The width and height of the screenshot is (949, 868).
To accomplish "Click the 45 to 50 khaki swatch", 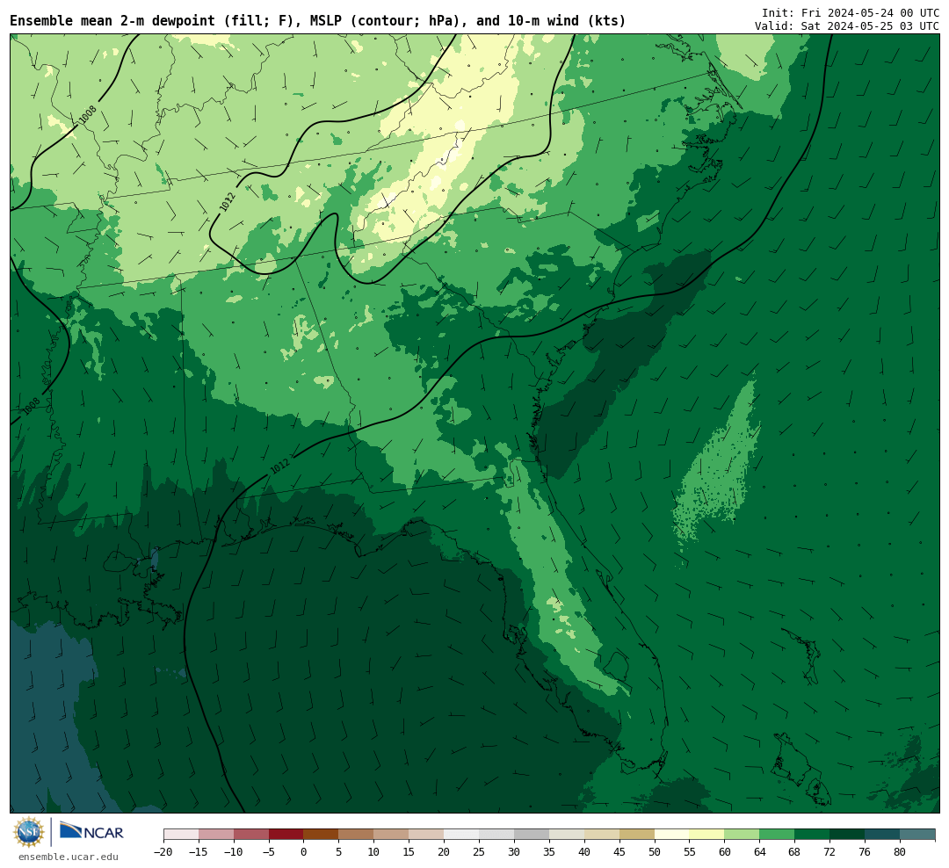I will [x=637, y=835].
